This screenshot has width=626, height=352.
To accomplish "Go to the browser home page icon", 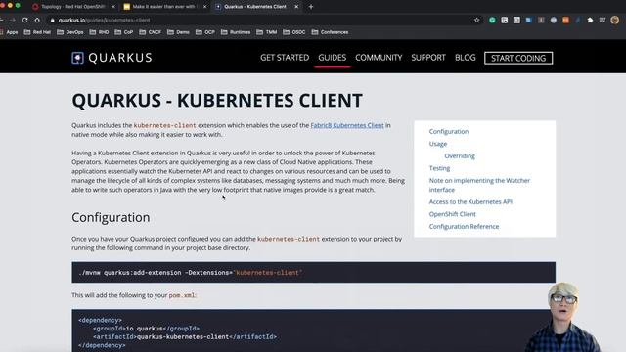I will coord(37,20).
